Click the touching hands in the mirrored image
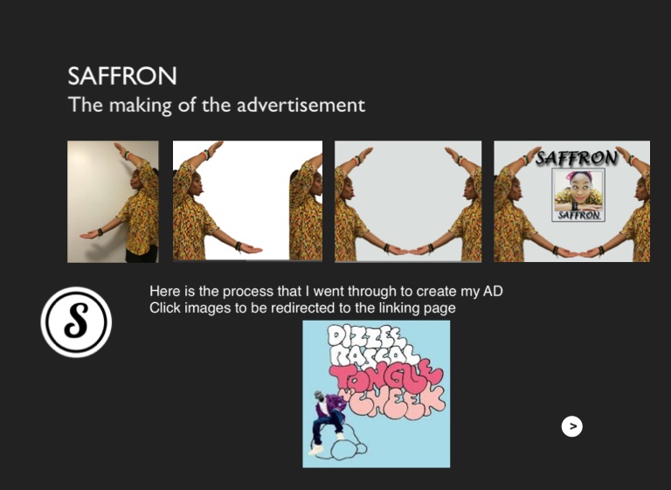Viewport: 671px width, 490px height. (x=408, y=252)
